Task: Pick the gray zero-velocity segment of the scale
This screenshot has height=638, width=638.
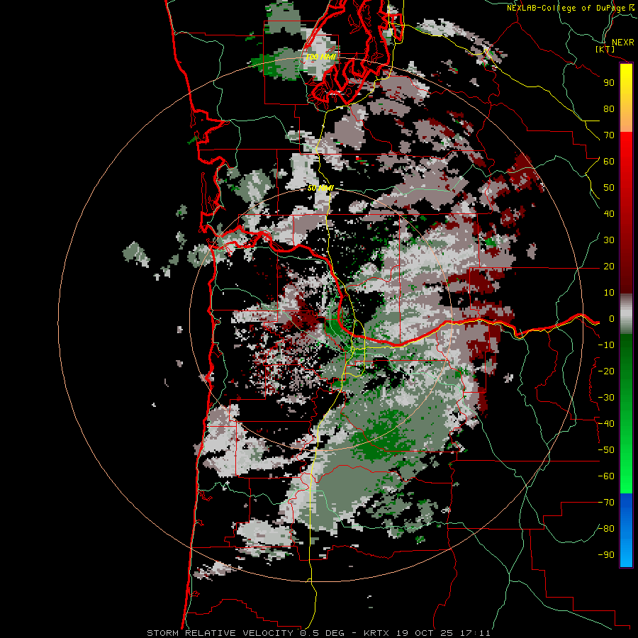Action: (x=626, y=314)
